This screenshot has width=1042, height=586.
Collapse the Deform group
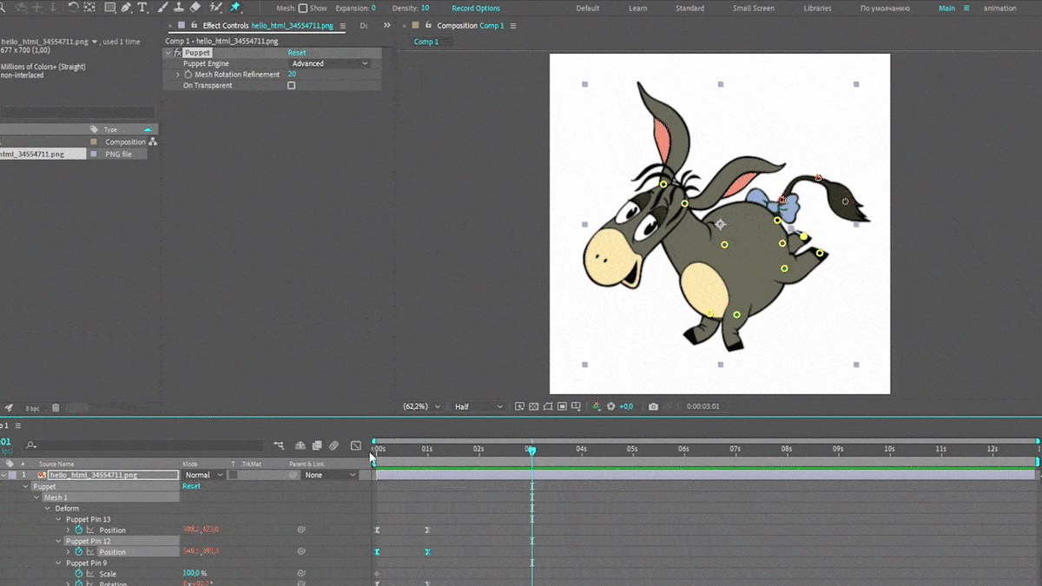(48, 508)
